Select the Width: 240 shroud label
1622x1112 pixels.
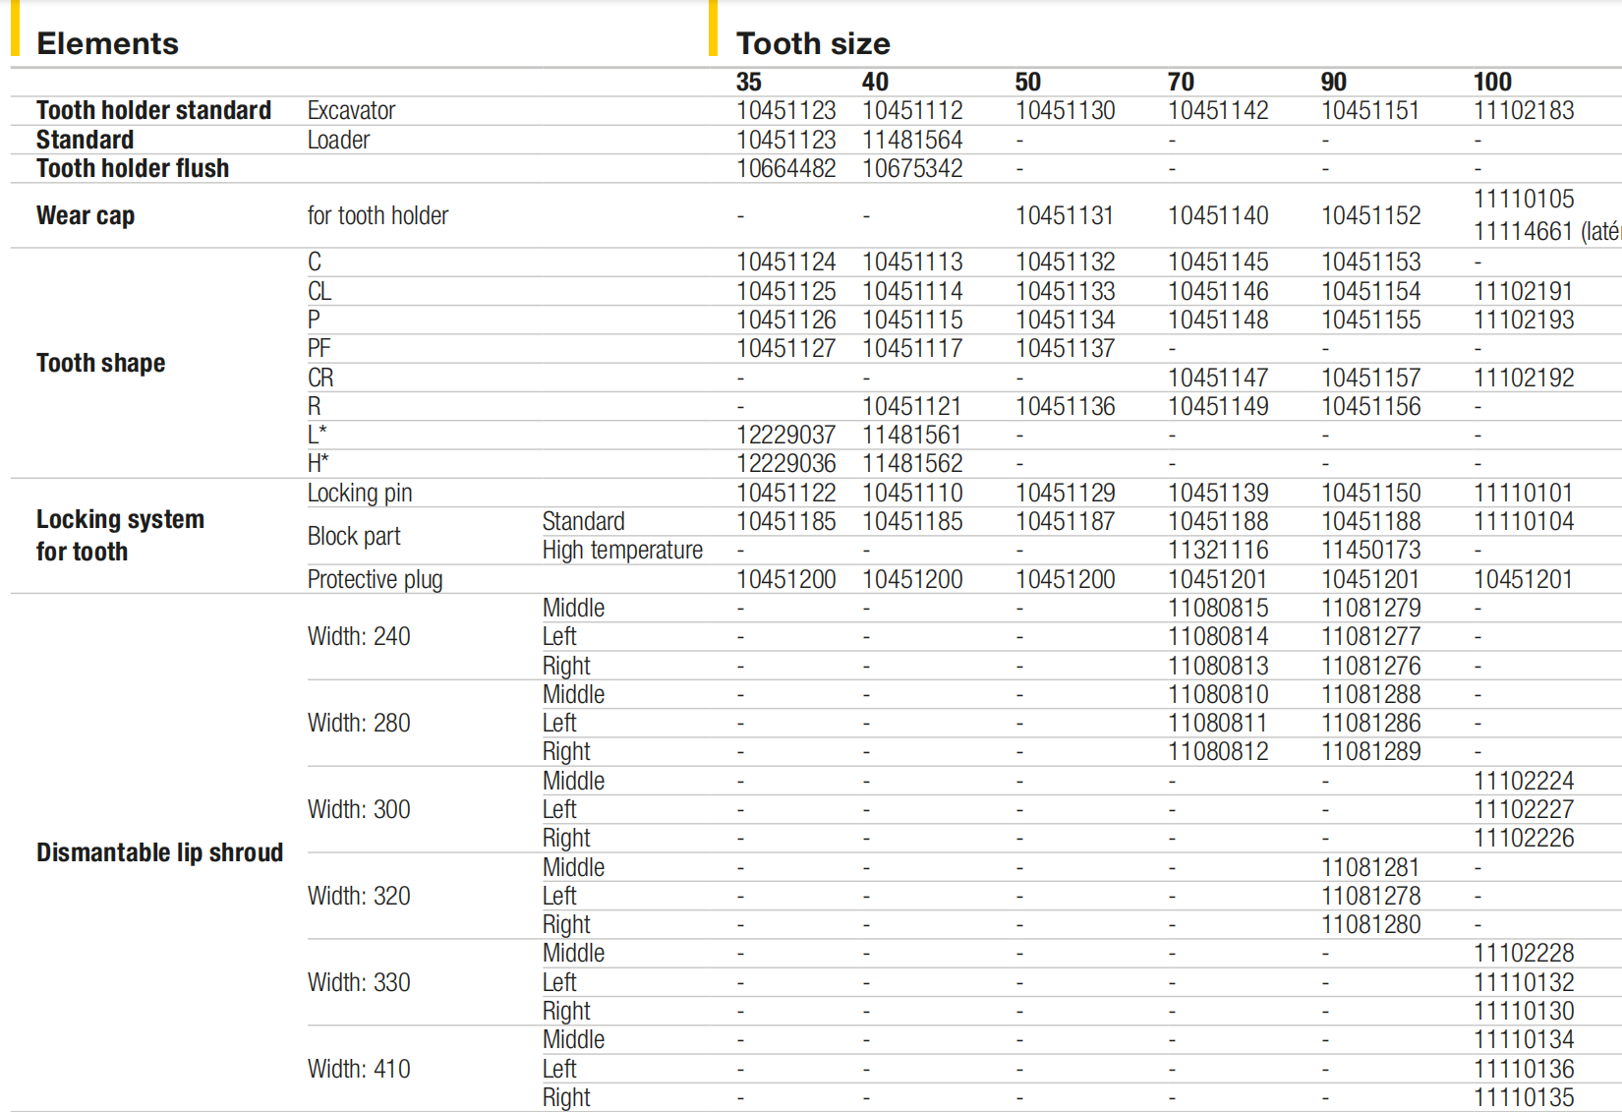359,636
